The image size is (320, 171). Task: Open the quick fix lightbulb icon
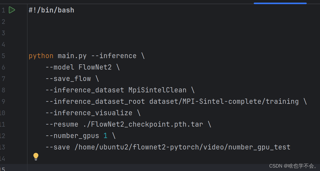pos(36,156)
